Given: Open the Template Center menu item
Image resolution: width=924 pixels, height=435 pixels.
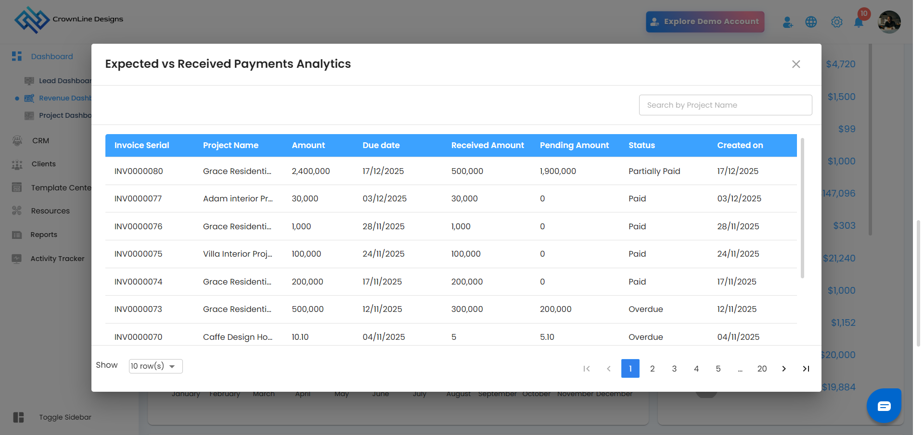Looking at the screenshot, I should coord(61,187).
